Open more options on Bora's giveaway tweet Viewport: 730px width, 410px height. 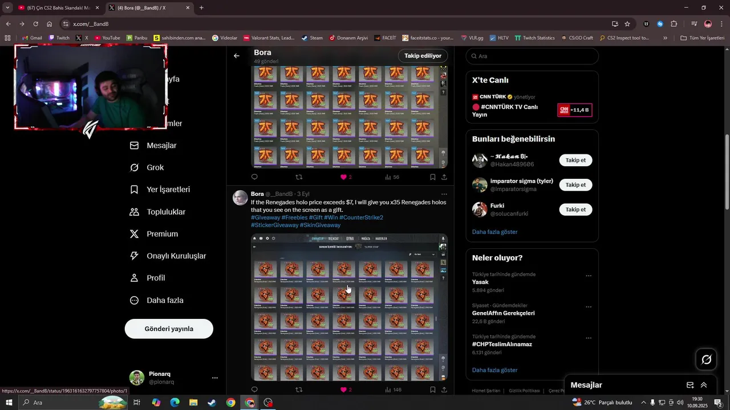click(444, 194)
